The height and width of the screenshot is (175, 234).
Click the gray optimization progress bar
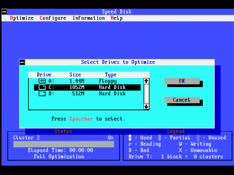63,144
